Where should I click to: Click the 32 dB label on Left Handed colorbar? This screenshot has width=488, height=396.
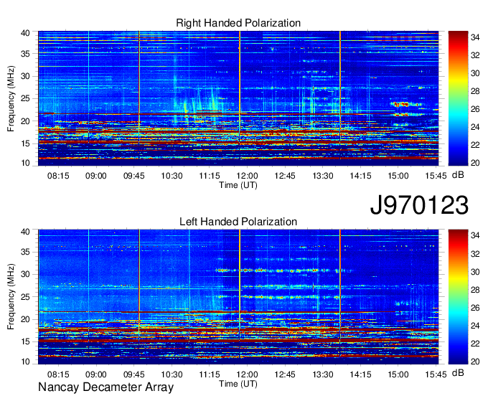coord(475,254)
